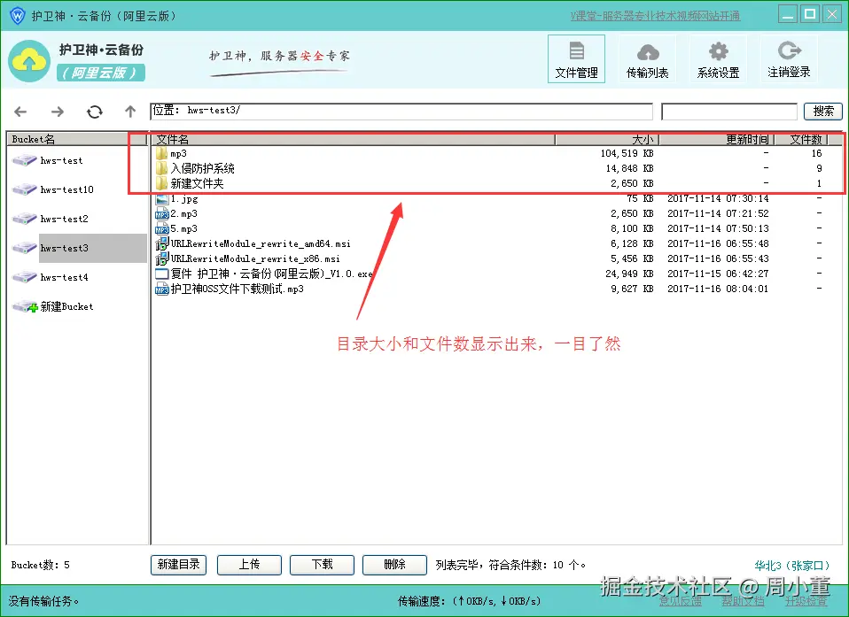
Task: Select the hws-test2 bucket drive icon
Action: 24,219
